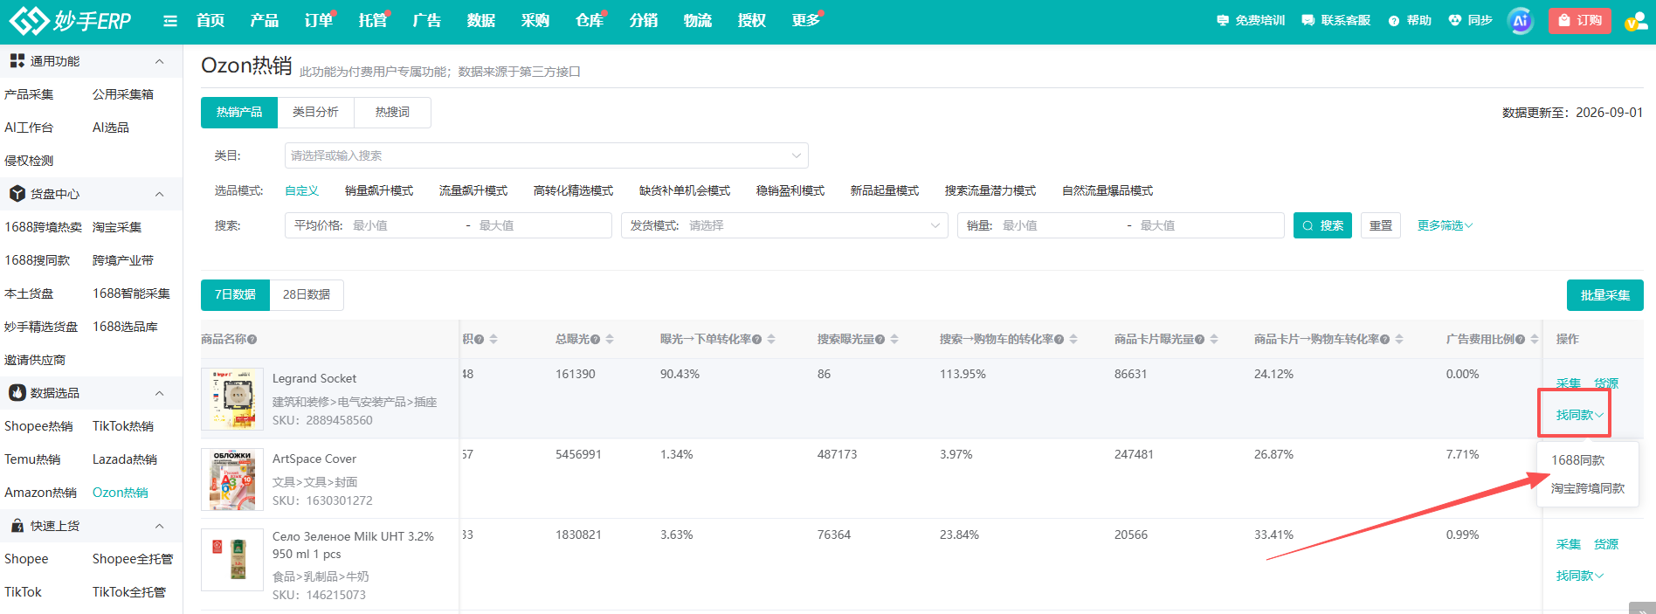Select 28日数据 tab
1656x614 pixels.
(x=307, y=294)
